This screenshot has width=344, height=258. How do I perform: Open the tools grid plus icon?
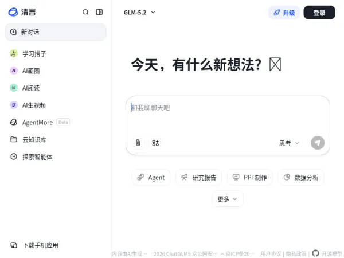(x=155, y=143)
